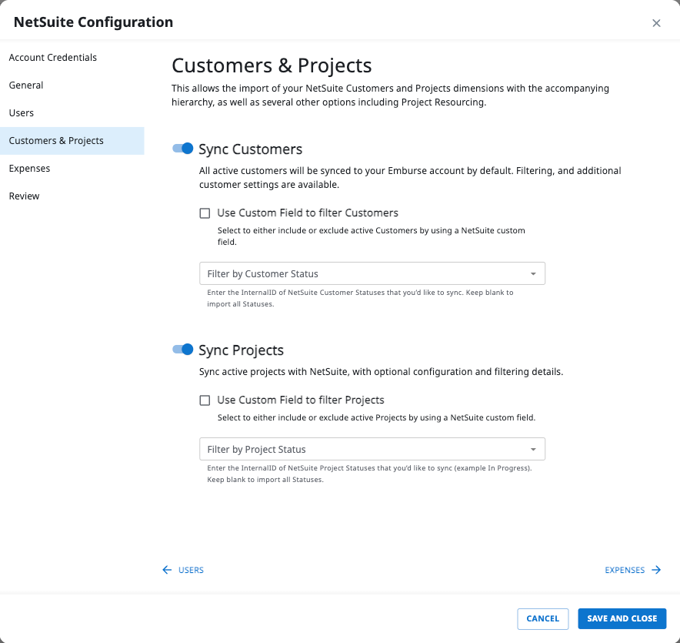This screenshot has height=643, width=680.
Task: Toggle the Sync Customers switch
Action: tap(182, 149)
